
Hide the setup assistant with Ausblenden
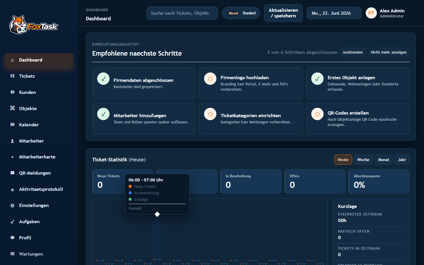[x=353, y=52]
